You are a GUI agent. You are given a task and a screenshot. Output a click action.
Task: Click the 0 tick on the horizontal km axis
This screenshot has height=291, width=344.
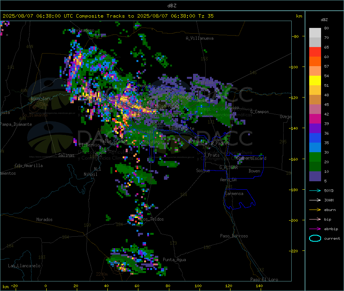click(45, 286)
